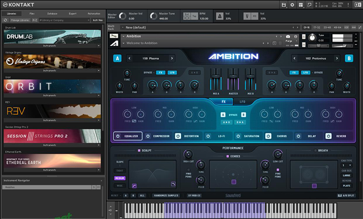Switch to the Database tab
363x219 pixels.
(x=52, y=14)
